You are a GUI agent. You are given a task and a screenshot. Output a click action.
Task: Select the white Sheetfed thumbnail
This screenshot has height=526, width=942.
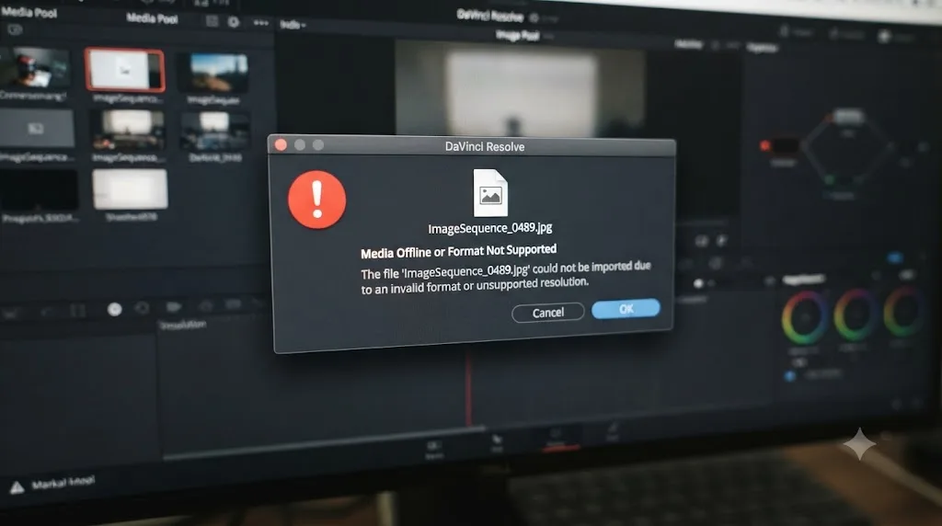tap(130, 189)
